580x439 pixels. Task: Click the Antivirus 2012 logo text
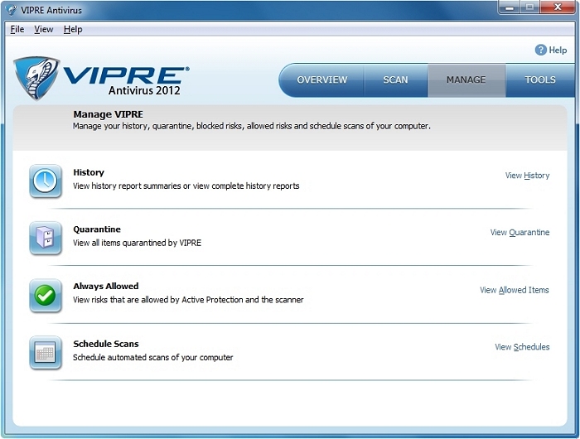coord(144,90)
